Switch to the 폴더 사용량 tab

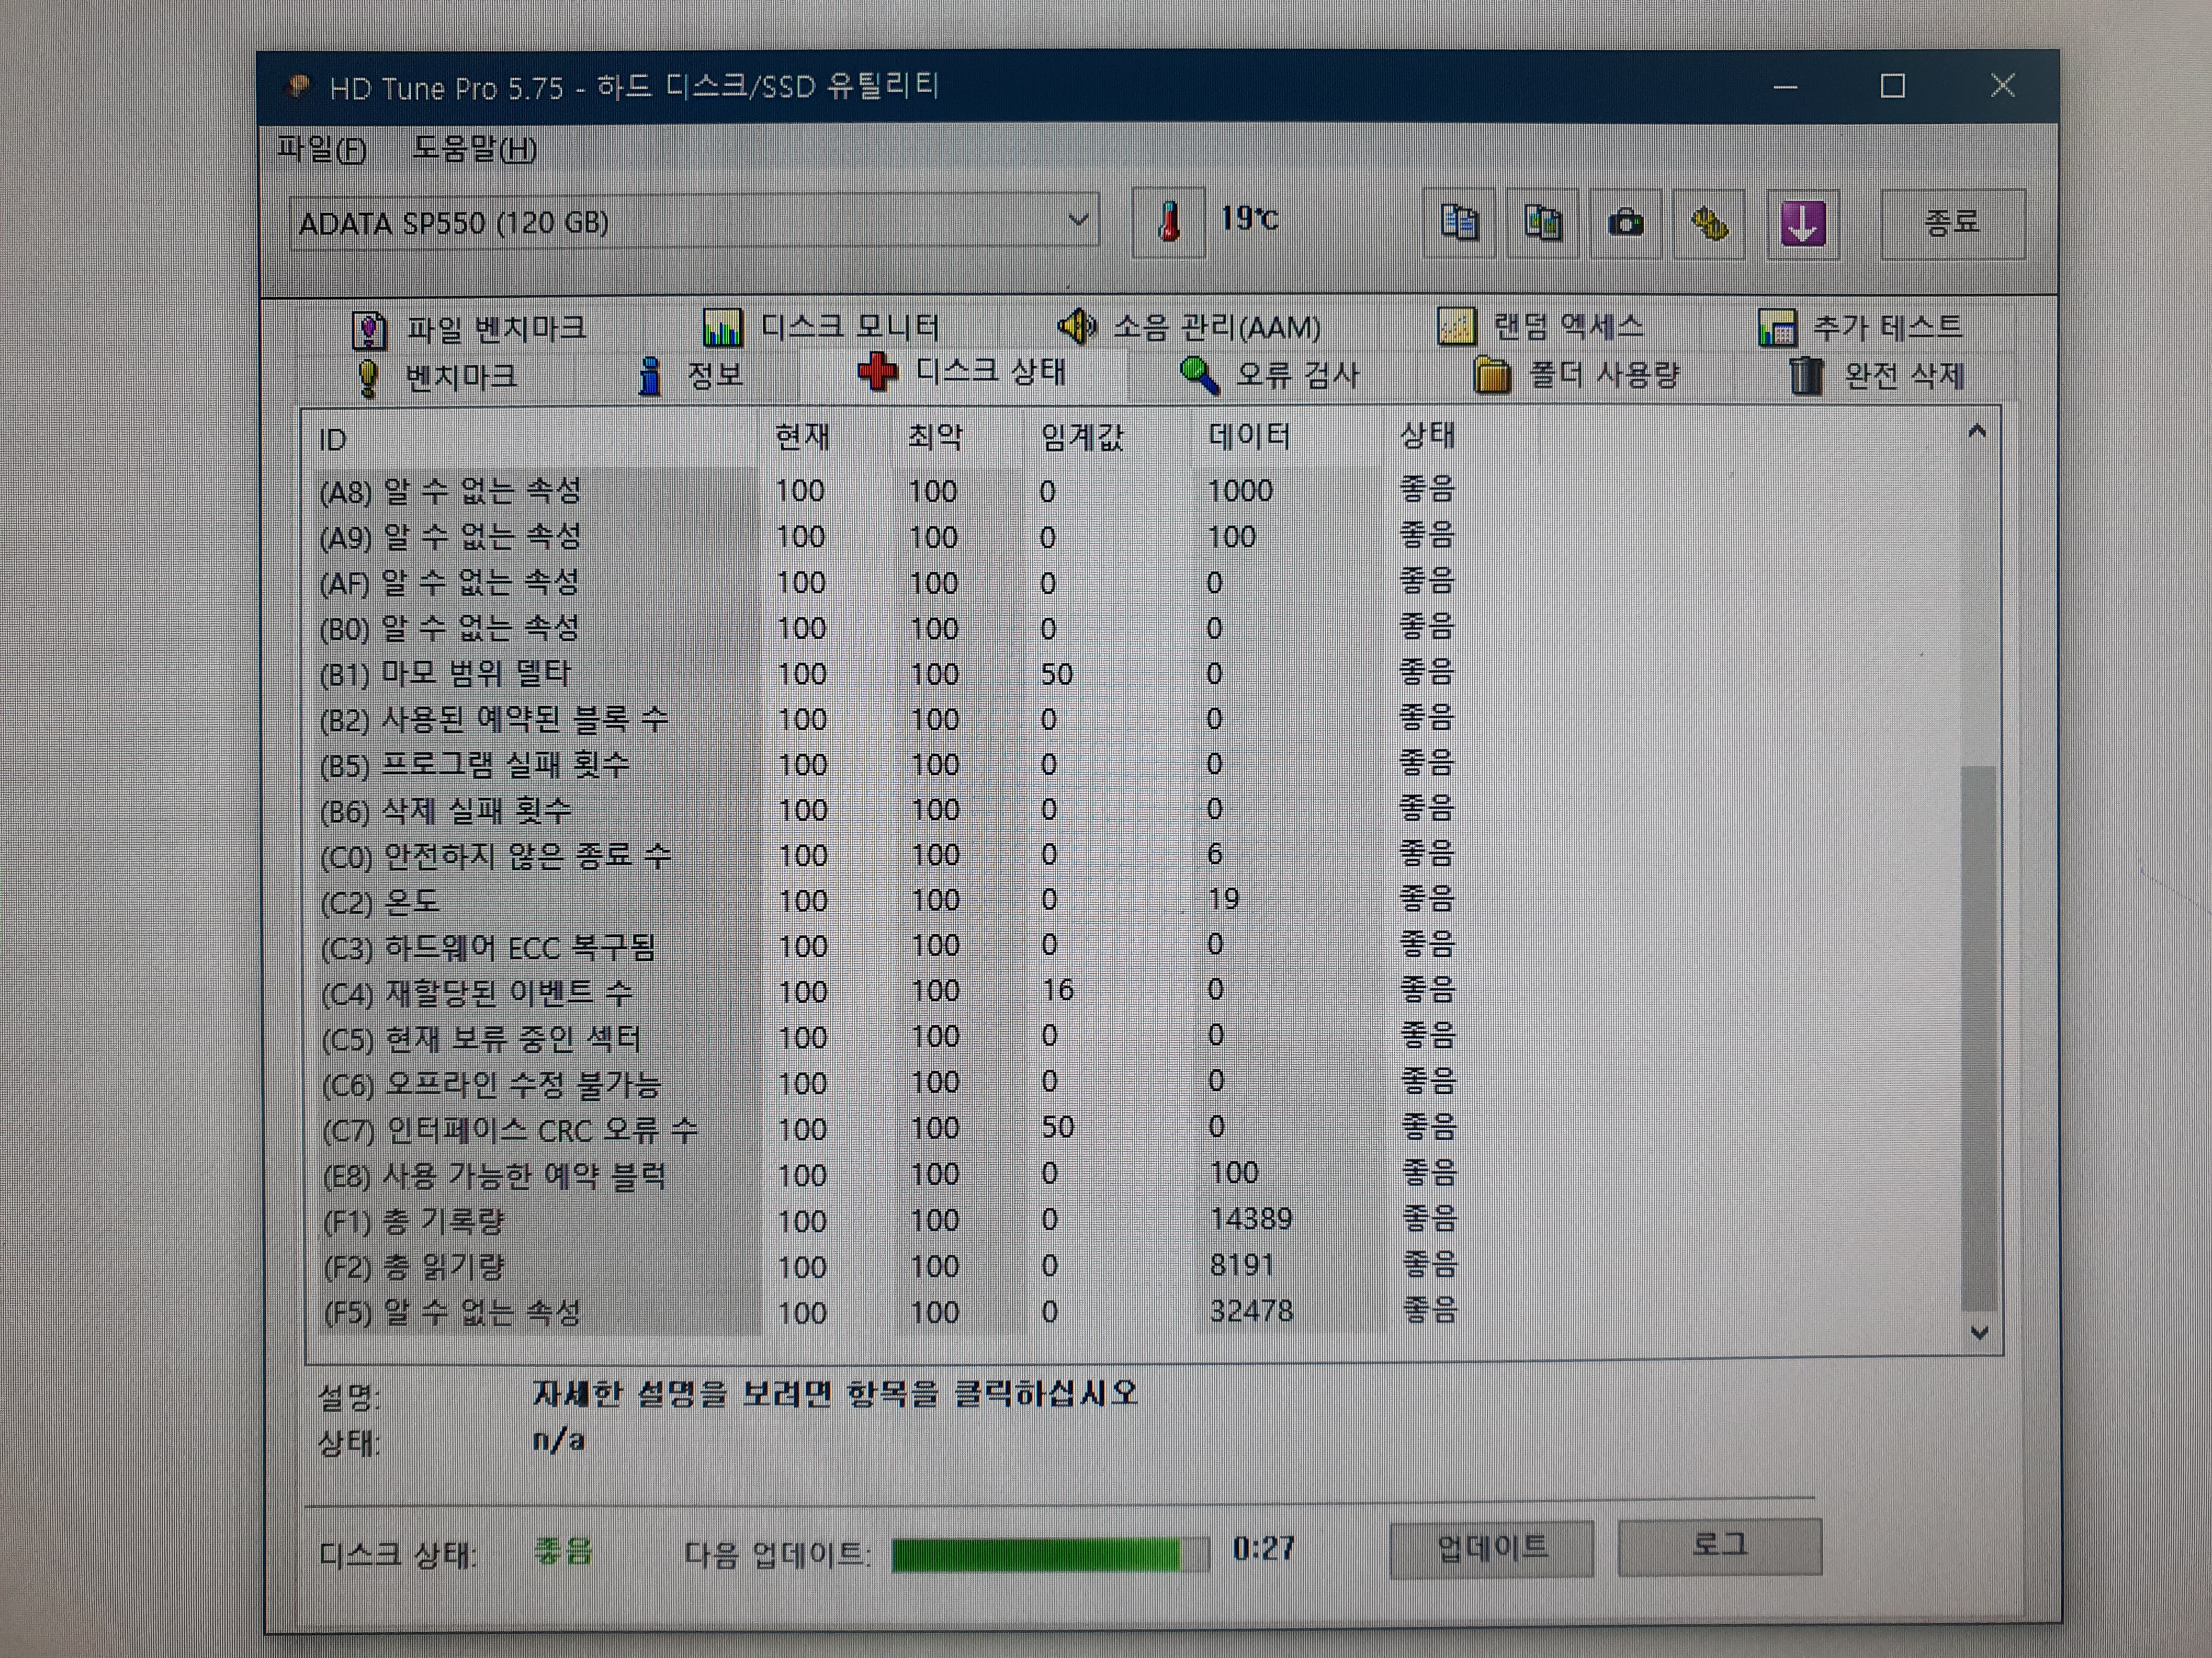pos(1577,376)
